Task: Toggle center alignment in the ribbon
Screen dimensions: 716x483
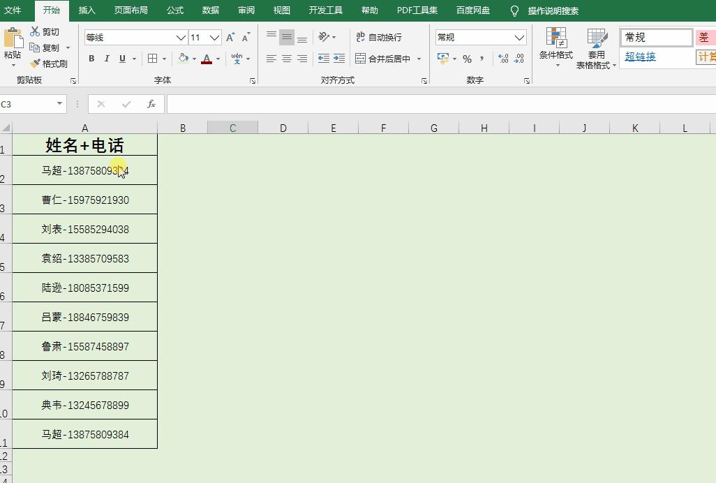Action: (x=285, y=59)
